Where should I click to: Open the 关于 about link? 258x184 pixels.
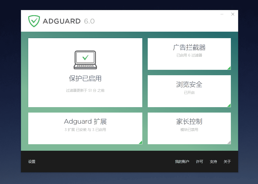tap(227, 162)
